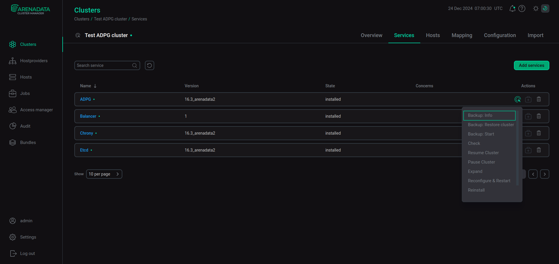Switch to cluster Hosts tab

pyautogui.click(x=433, y=35)
